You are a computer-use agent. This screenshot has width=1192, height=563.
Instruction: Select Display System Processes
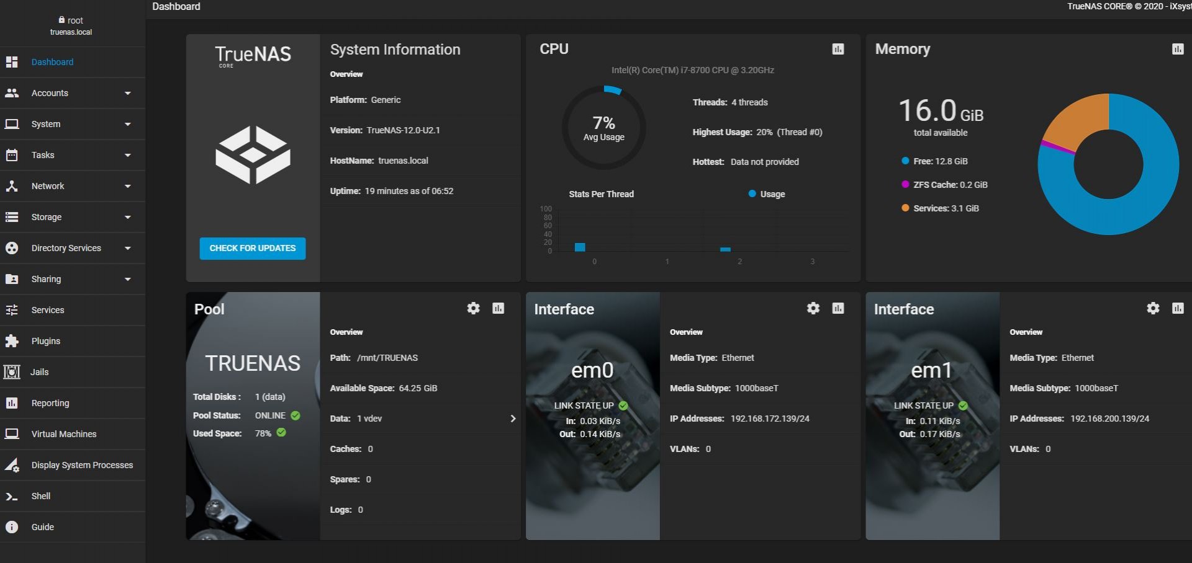pyautogui.click(x=73, y=465)
